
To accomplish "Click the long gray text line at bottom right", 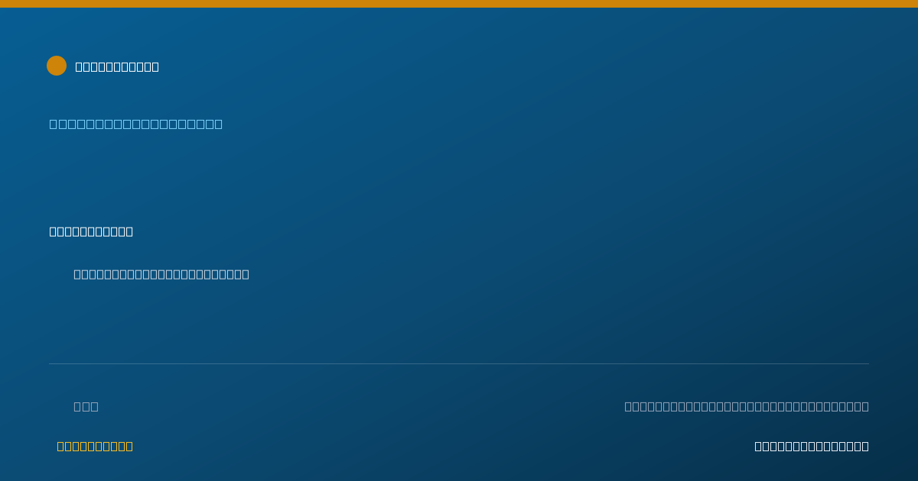I will point(747,406).
